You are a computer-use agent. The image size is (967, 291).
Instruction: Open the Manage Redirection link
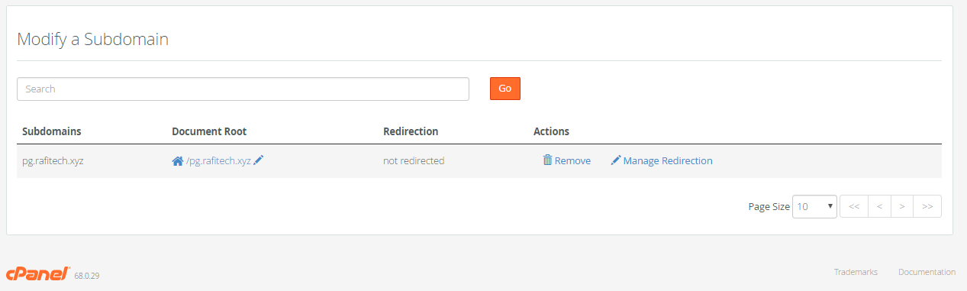(x=668, y=161)
